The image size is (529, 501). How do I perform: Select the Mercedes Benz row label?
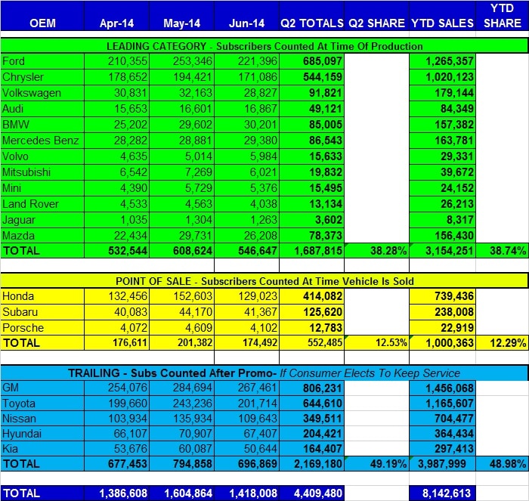click(x=42, y=141)
